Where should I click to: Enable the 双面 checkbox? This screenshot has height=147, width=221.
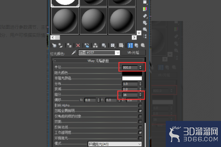pyautogui.click(x=140, y=122)
